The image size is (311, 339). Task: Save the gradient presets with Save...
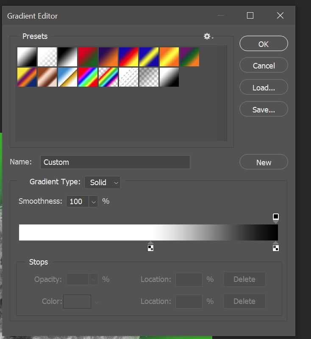click(264, 109)
